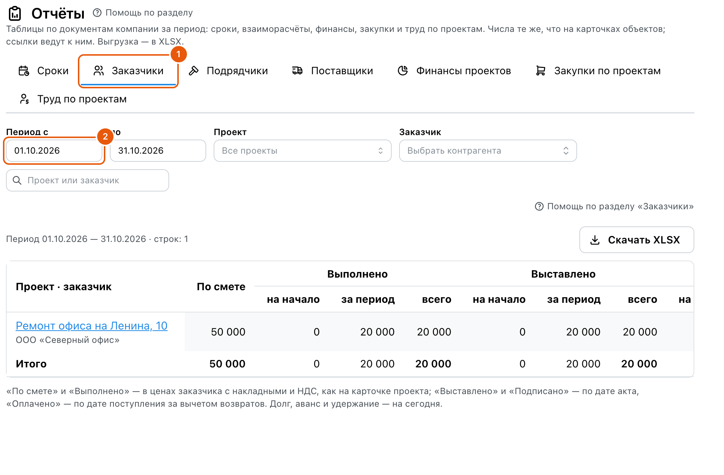Screen dimensions: 724x475
Task: Click customer name ООО «Северный офис»
Action: [x=68, y=340]
